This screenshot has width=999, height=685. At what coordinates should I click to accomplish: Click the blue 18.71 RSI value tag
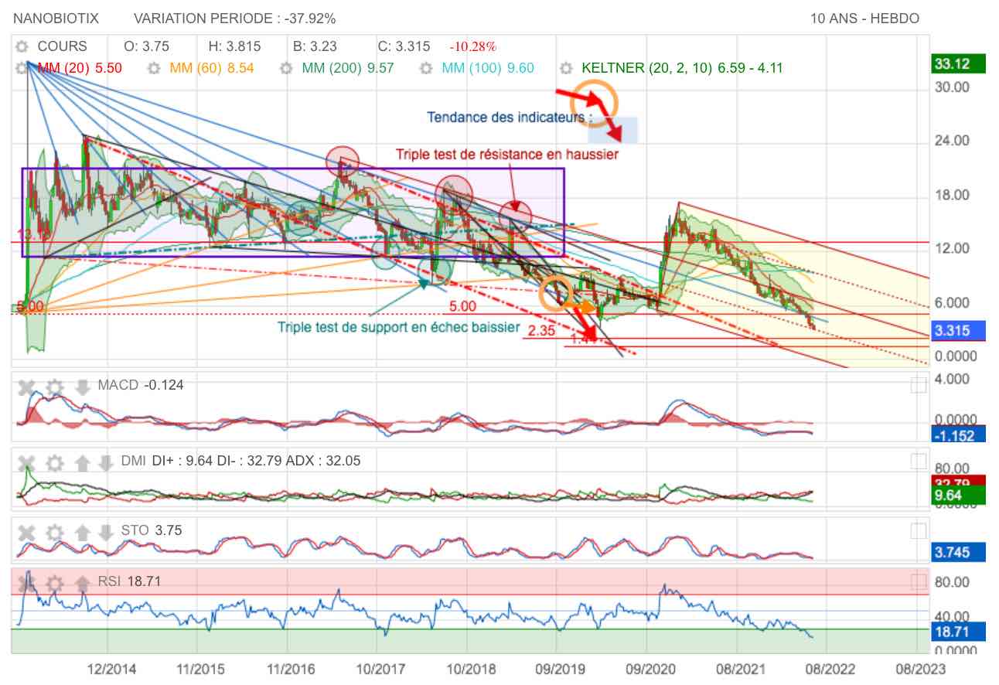click(x=959, y=632)
